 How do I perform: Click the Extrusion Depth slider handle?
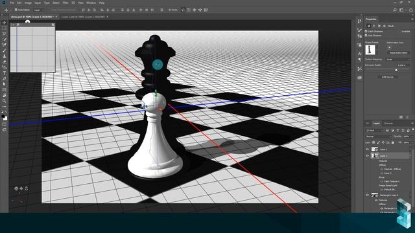pos(396,70)
